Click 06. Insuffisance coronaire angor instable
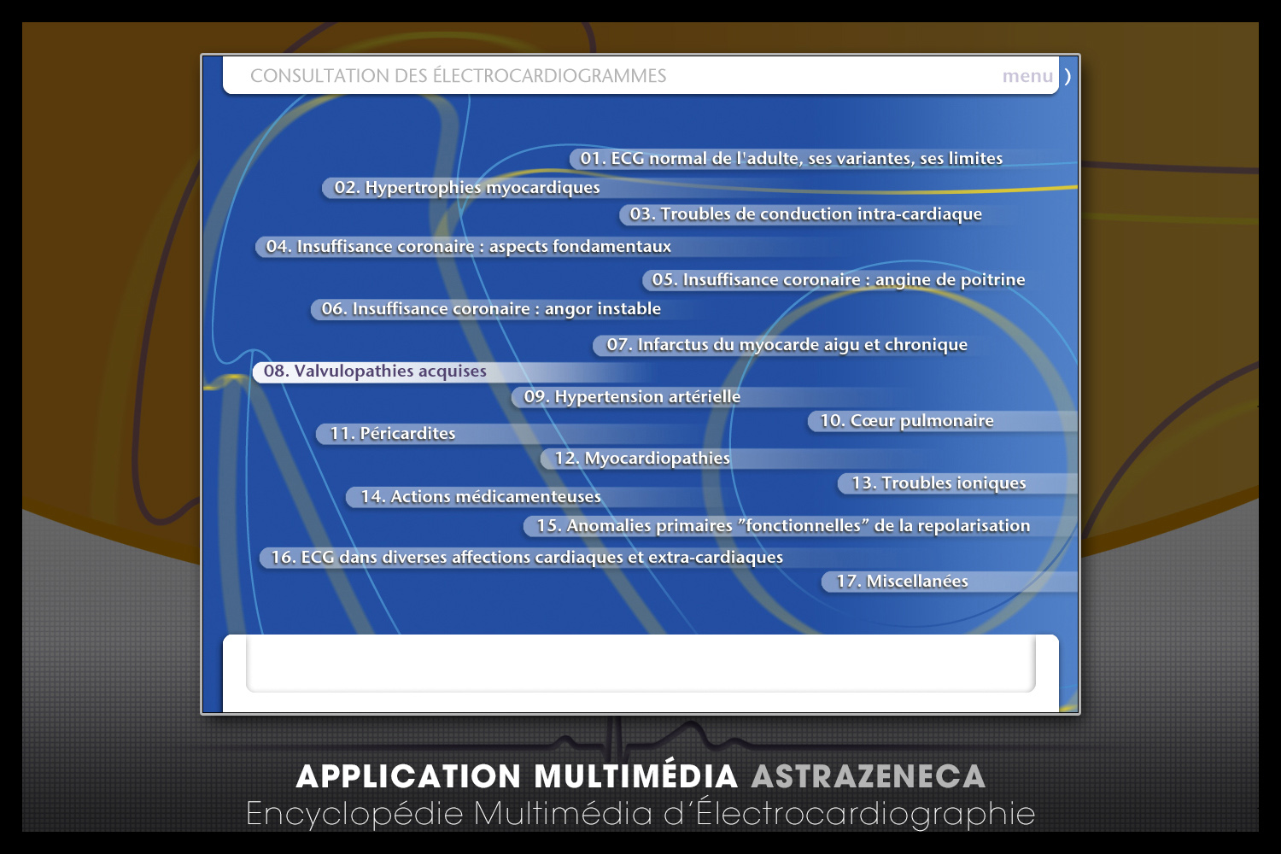The width and height of the screenshot is (1281, 854). coord(491,309)
